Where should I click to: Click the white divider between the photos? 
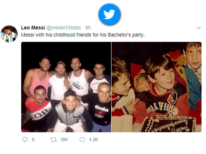tap(111, 87)
